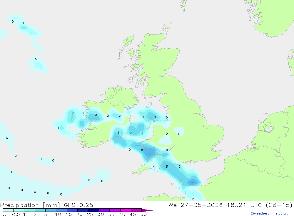294x216 pixels.
Task: Pick the legend swatch between 40 and 45
Action: pos(126,210)
